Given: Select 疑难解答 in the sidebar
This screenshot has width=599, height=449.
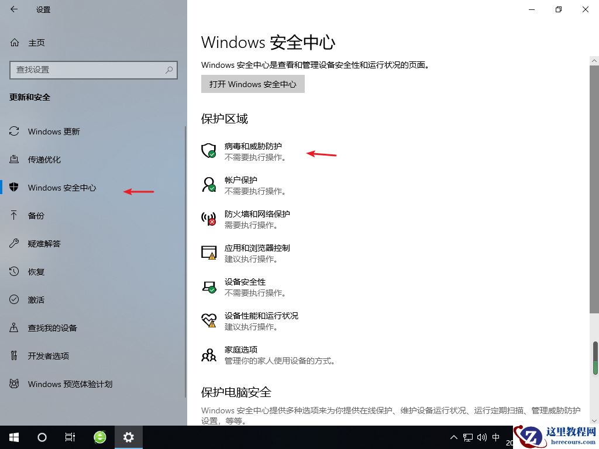Looking at the screenshot, I should [x=44, y=244].
